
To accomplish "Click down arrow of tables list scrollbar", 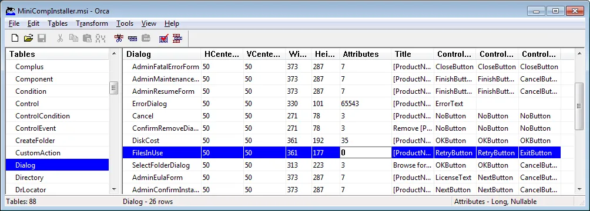I will [x=114, y=189].
